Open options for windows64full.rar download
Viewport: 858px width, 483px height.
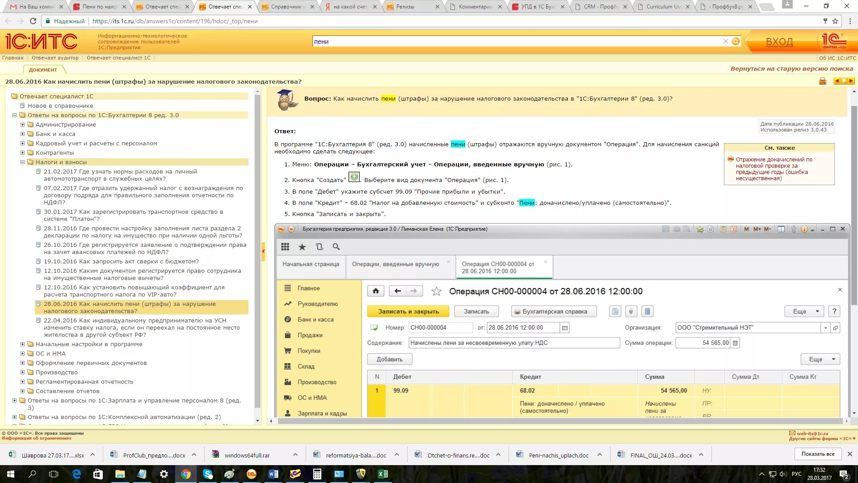[x=295, y=455]
